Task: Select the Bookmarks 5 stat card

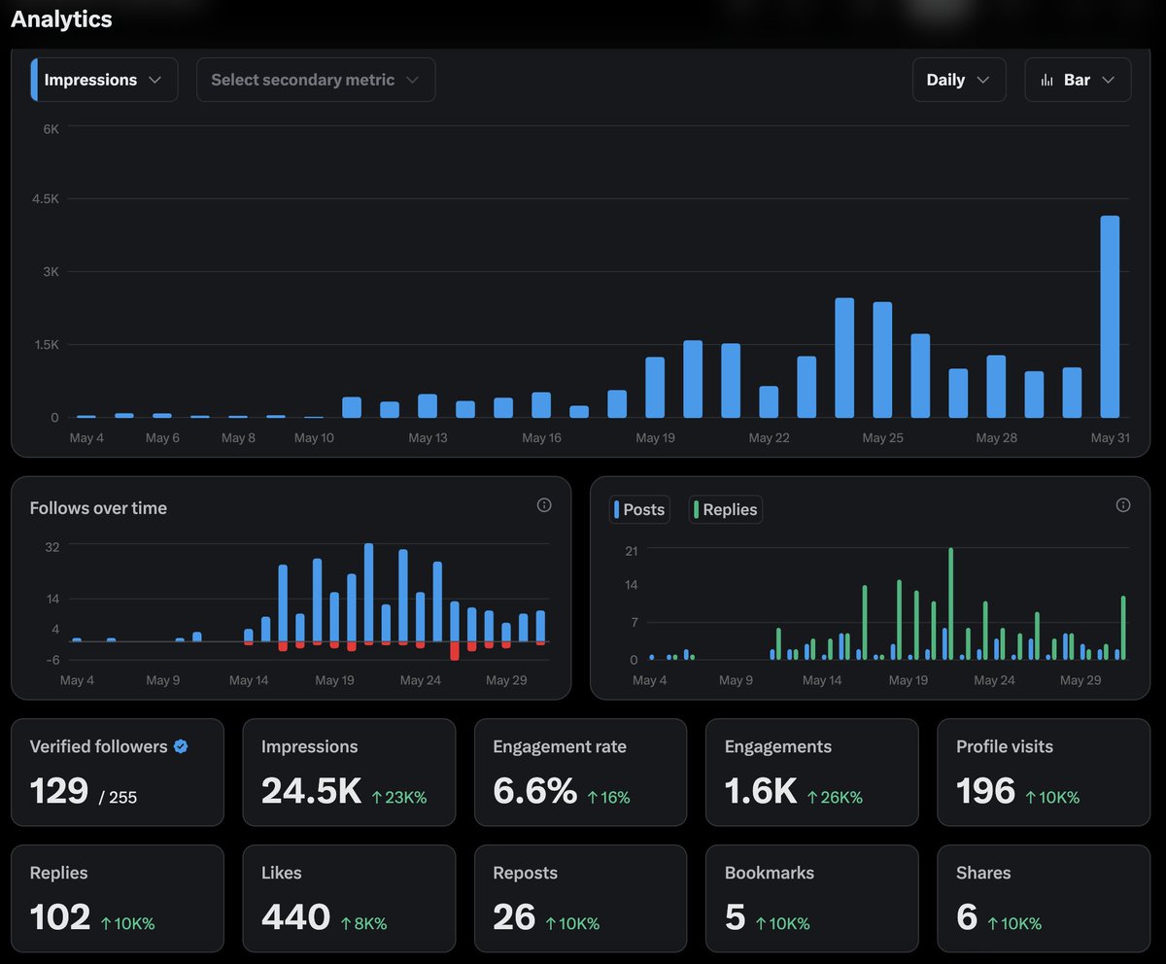Action: 811,899
